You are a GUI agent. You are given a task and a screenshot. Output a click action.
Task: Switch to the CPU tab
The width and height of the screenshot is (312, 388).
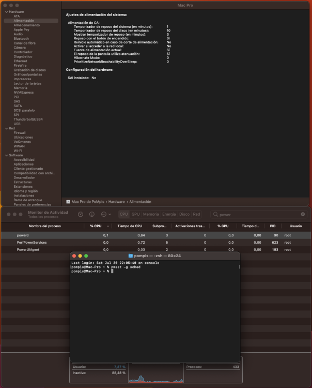pyautogui.click(x=124, y=214)
